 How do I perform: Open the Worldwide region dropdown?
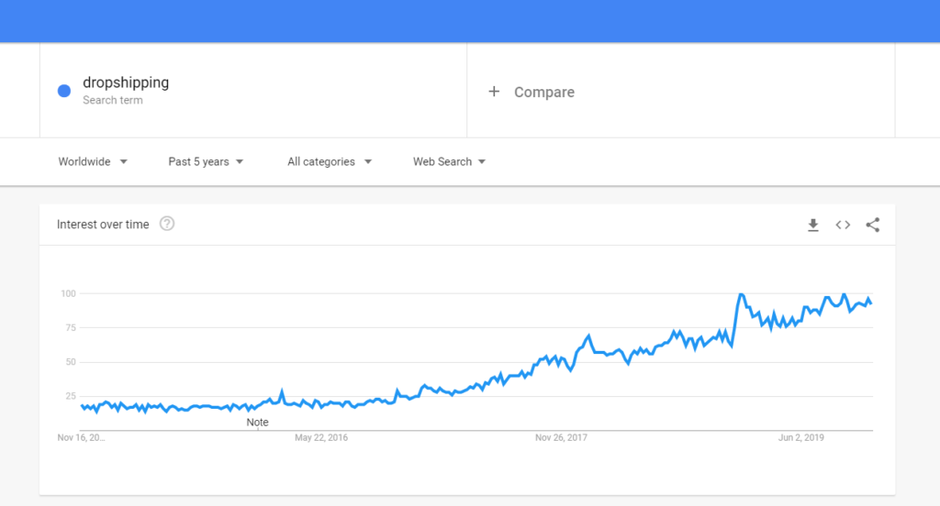93,161
